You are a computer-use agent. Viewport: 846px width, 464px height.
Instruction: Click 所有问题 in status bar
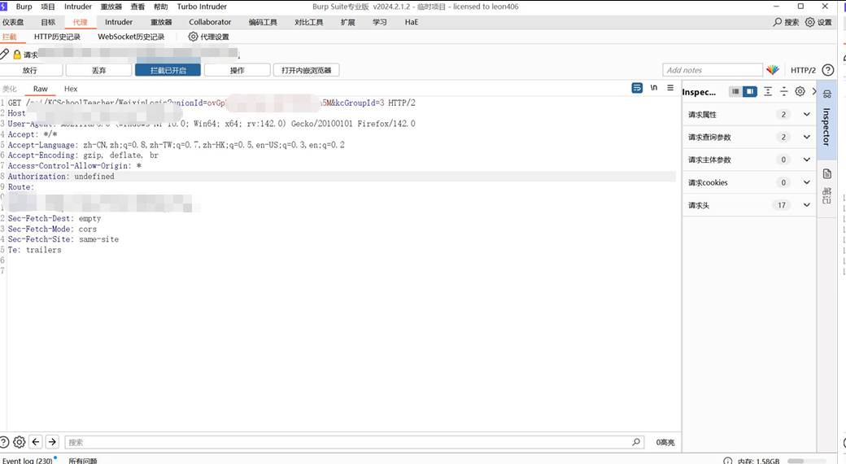click(x=83, y=461)
